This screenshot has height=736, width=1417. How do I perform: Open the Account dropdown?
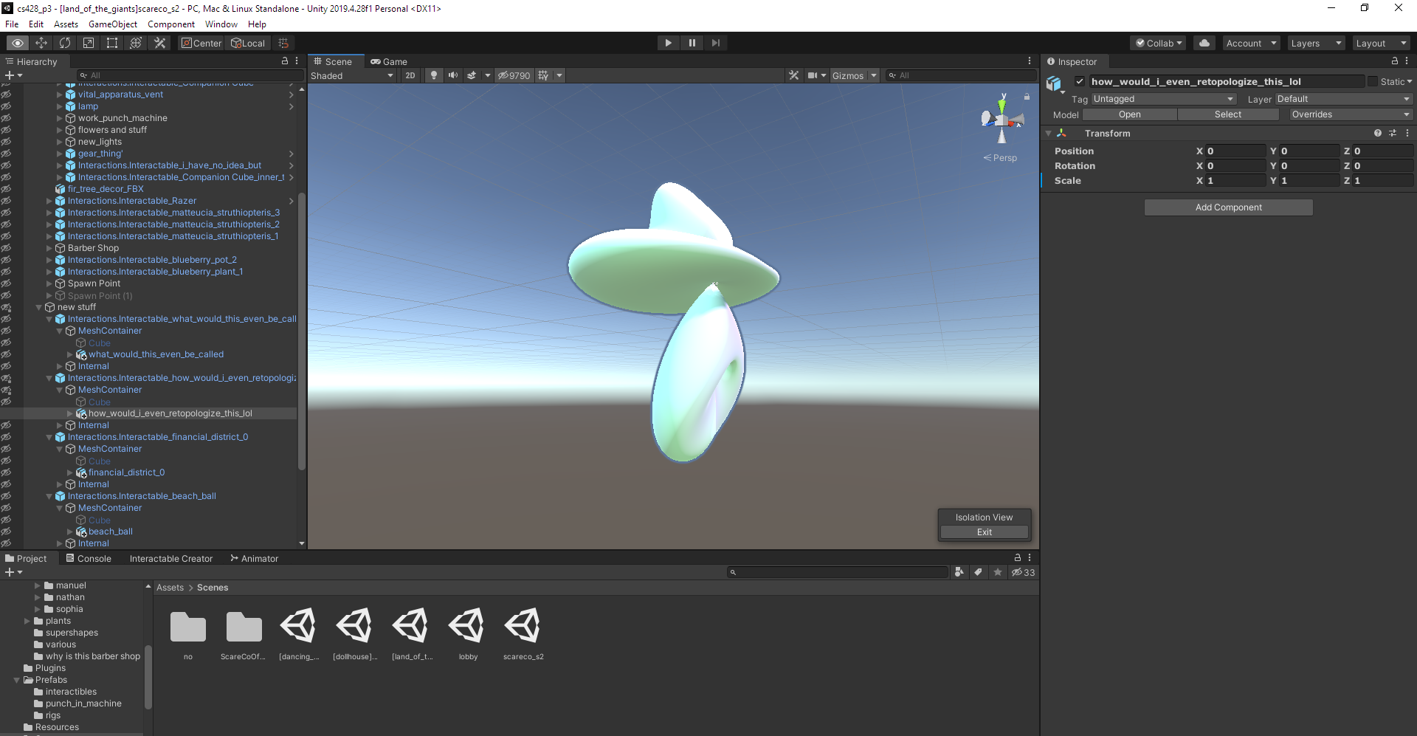(x=1251, y=43)
